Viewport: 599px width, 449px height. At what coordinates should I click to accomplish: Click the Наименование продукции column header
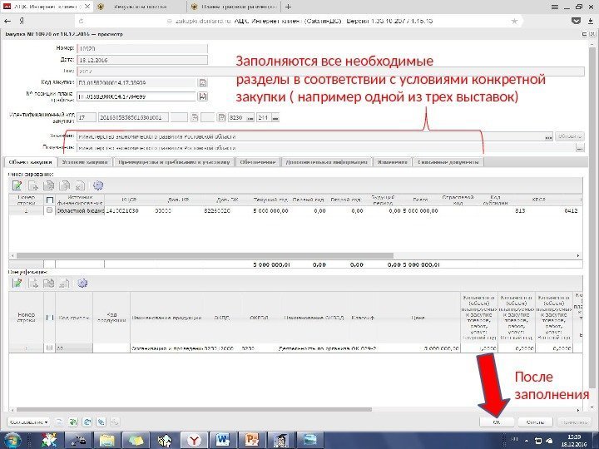tap(166, 318)
